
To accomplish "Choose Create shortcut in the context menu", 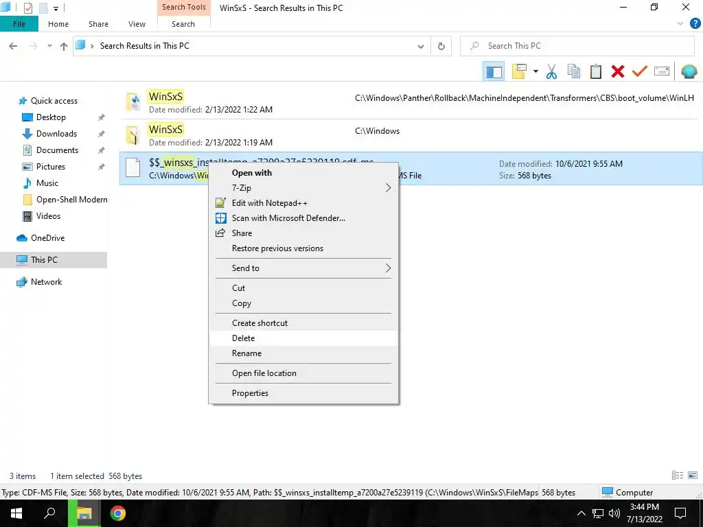I will point(303,323).
